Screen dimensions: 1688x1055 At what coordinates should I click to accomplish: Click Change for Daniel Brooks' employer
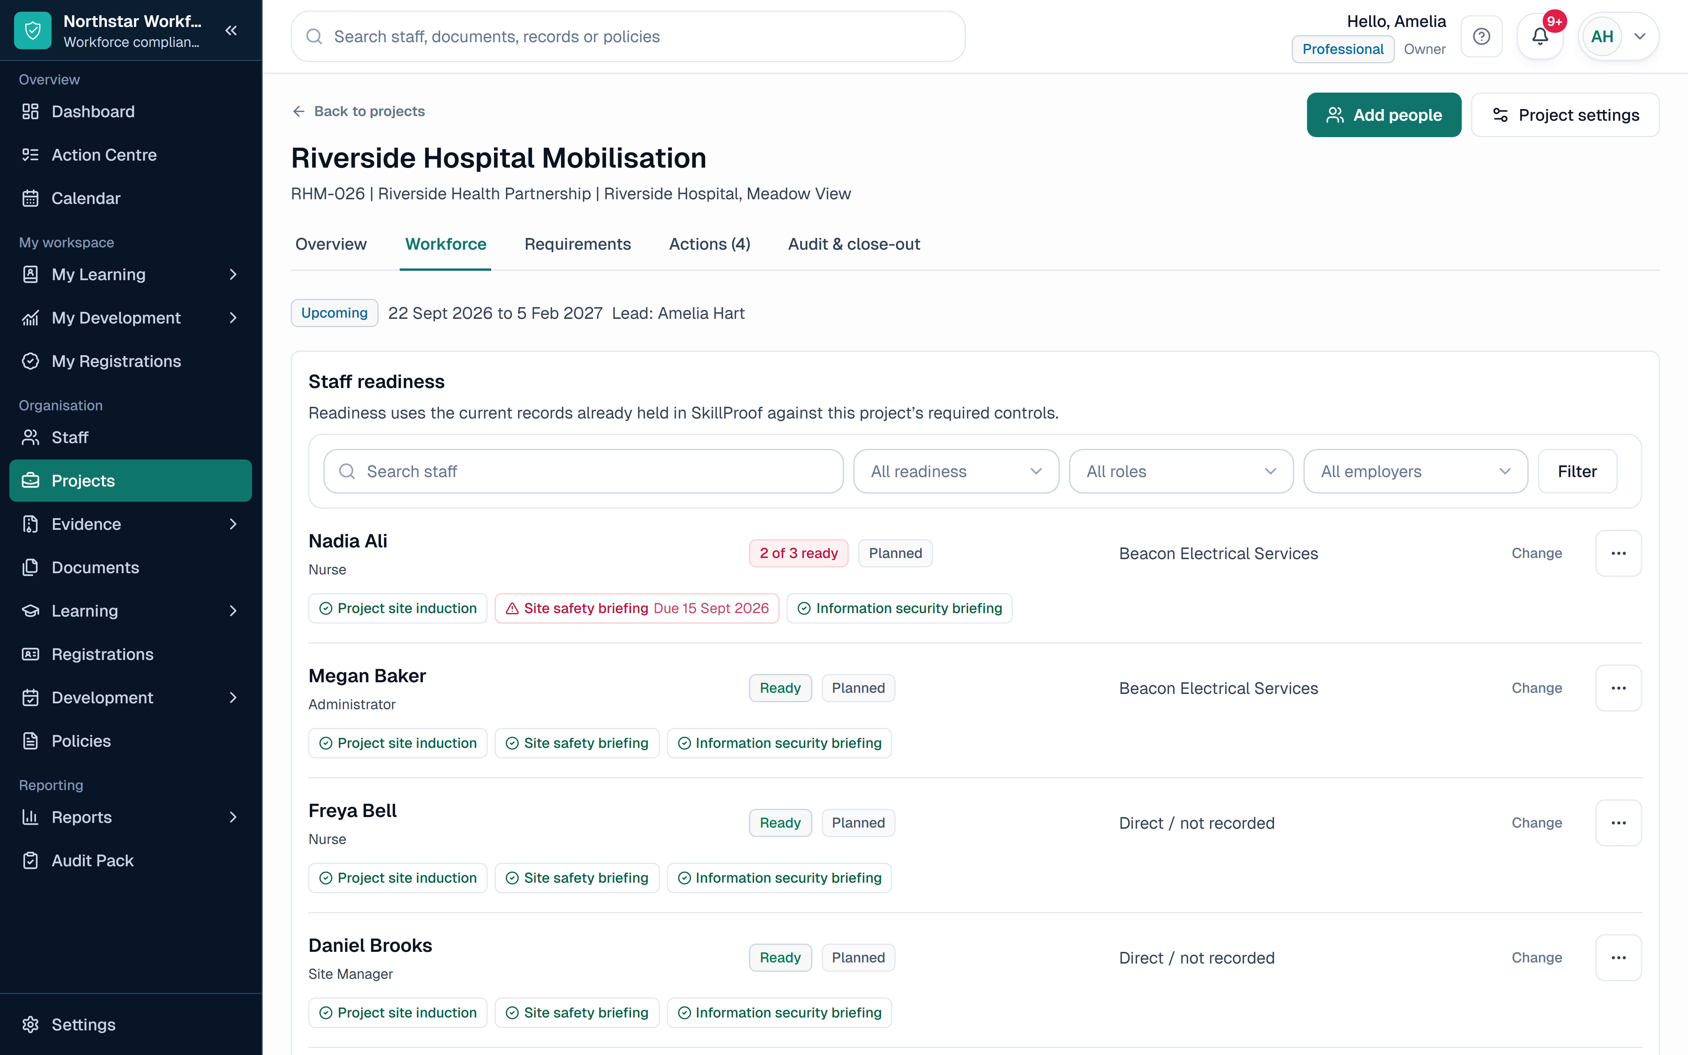click(1537, 957)
